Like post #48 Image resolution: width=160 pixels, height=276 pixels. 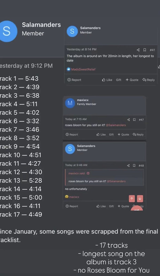101,206
